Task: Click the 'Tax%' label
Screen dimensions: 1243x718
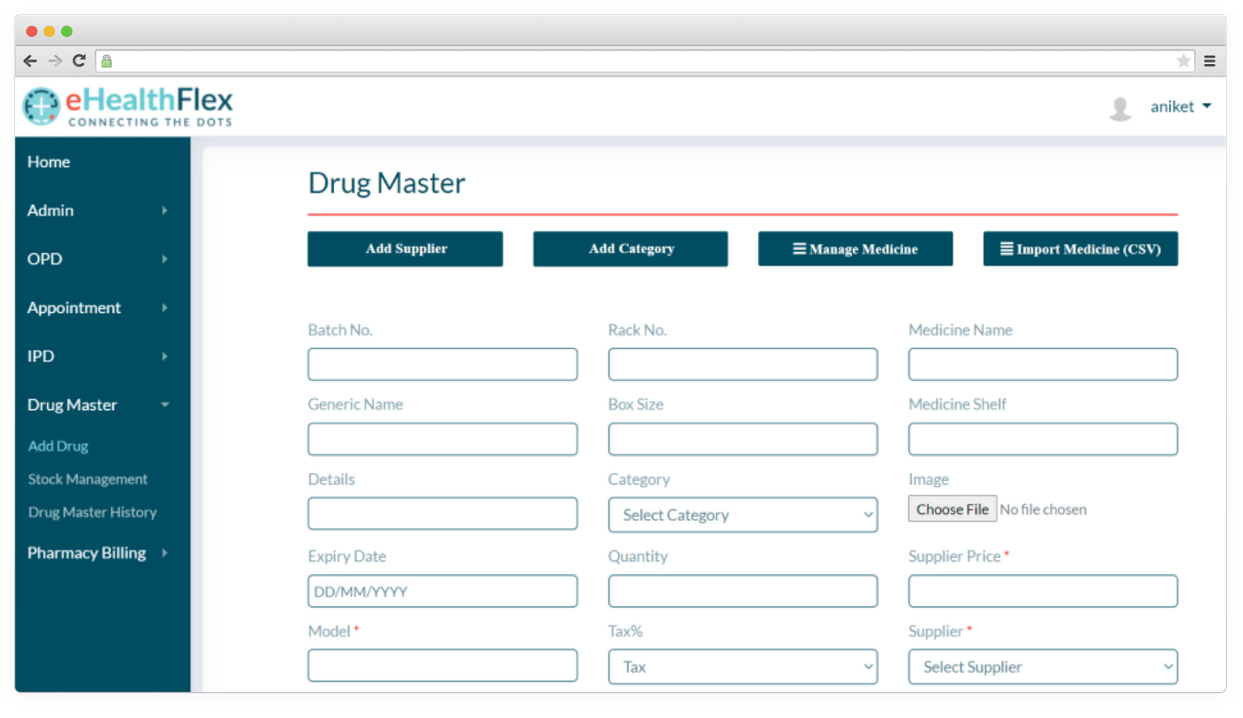Action: point(625,631)
